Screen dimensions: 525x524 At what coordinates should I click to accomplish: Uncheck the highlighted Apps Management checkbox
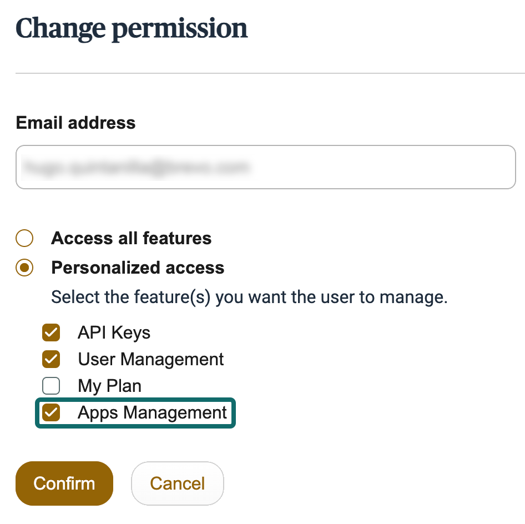[51, 412]
